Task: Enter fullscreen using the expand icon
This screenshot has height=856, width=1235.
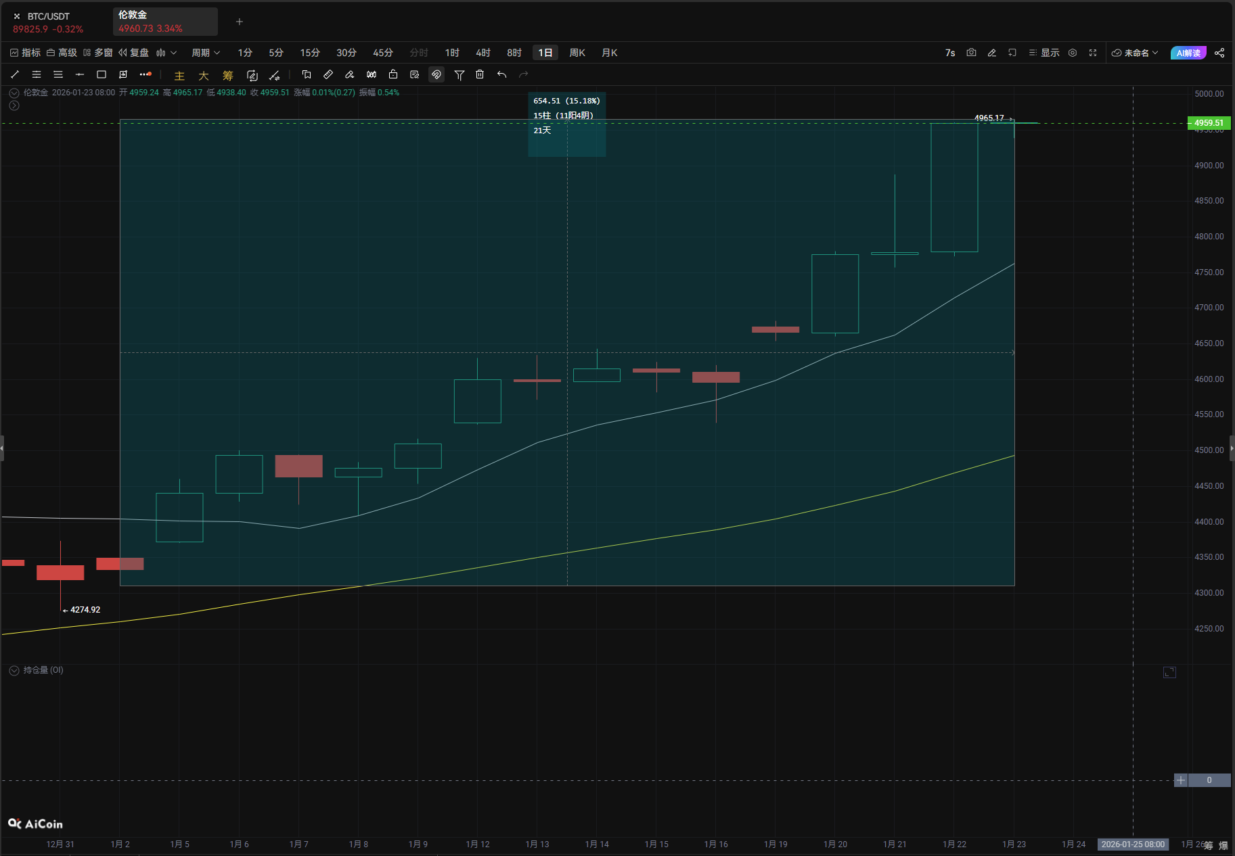Action: (1093, 53)
